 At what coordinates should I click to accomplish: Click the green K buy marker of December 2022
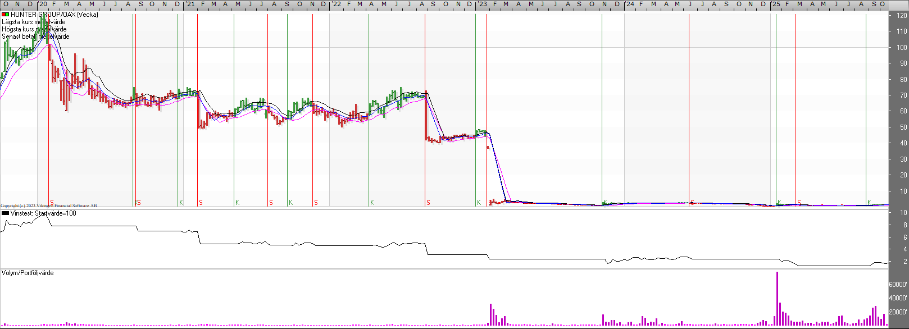479,203
